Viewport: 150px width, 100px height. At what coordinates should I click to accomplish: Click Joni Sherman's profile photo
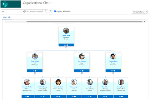point(82,57)
